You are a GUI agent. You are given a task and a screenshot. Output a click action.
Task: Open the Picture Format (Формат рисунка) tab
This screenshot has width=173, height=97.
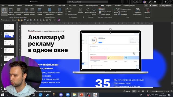[129, 5]
